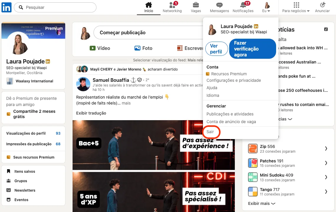Open Visualizações do perfil stat
The width and height of the screenshot is (336, 212).
pyautogui.click(x=33, y=133)
